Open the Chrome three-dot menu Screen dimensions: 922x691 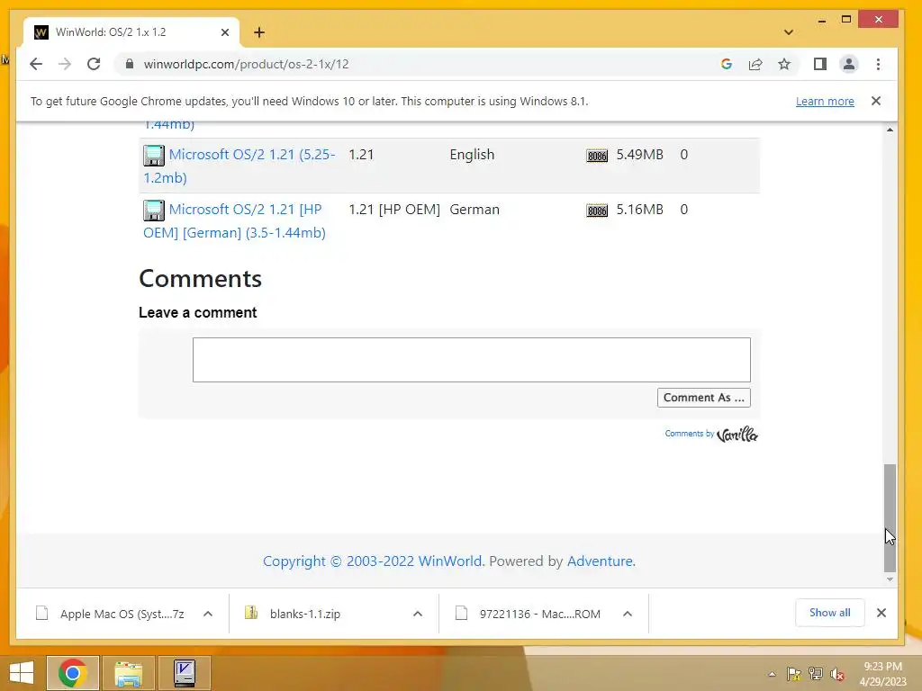point(878,64)
